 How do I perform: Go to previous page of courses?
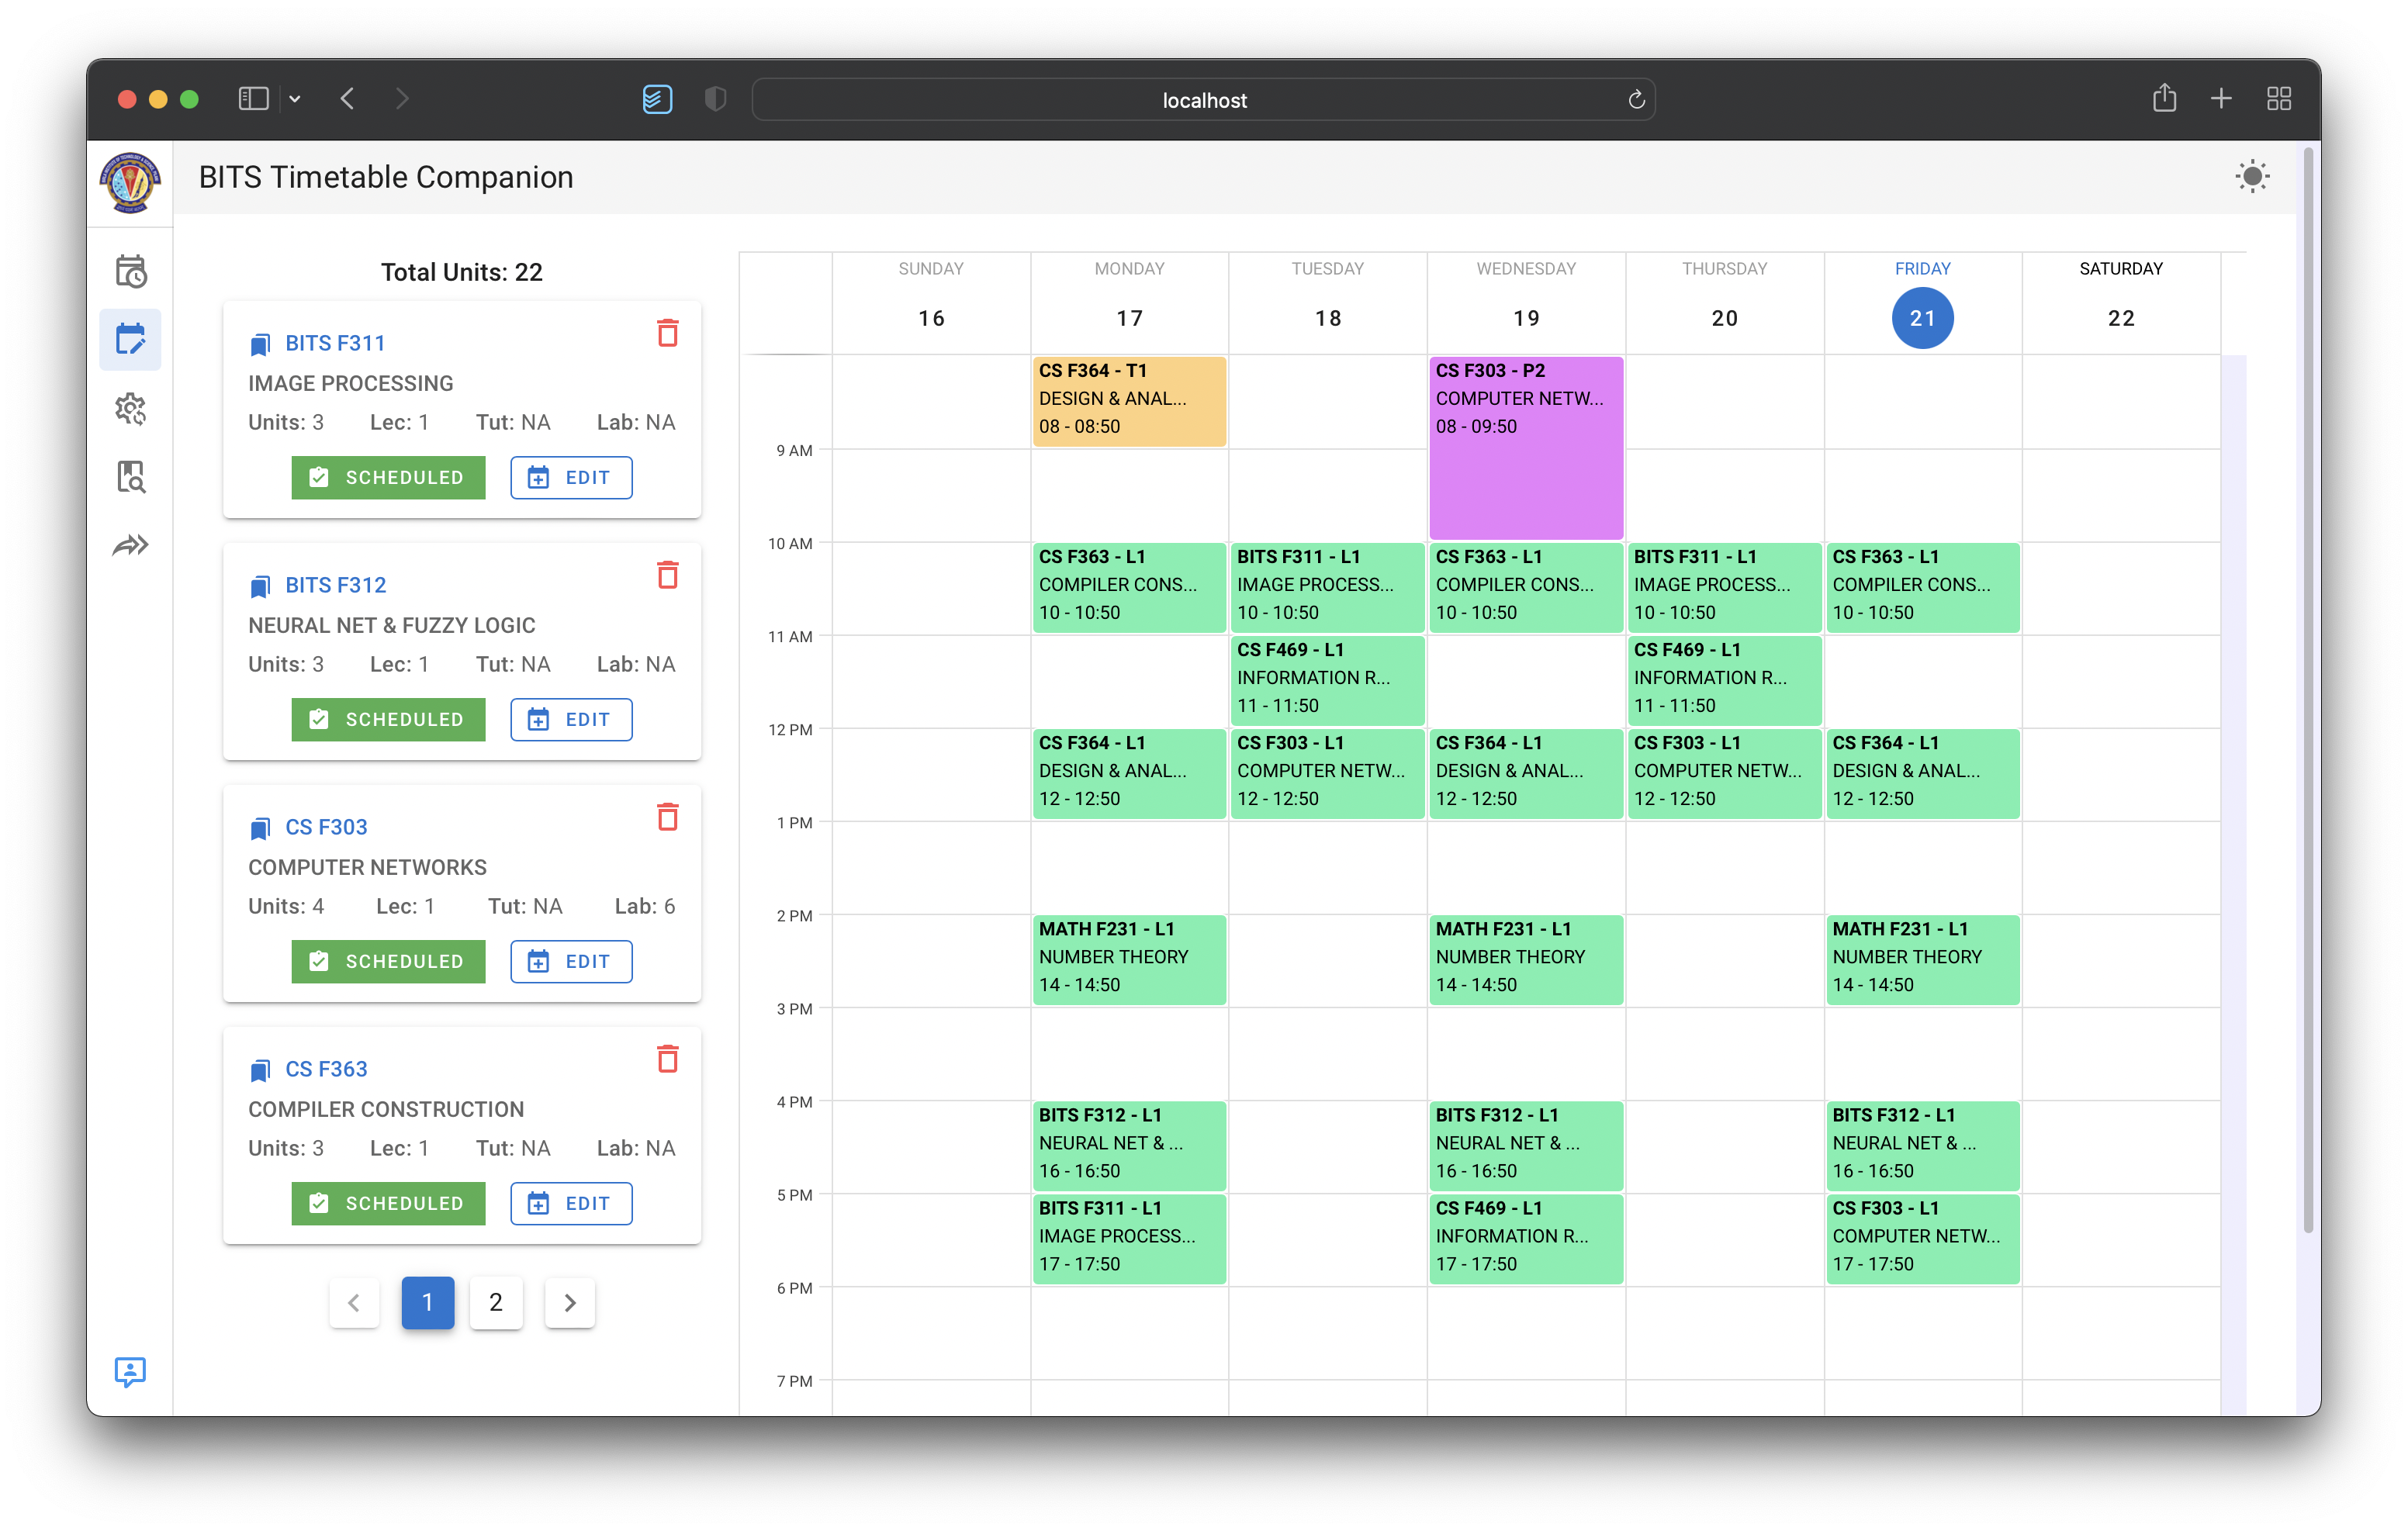pos(354,1302)
